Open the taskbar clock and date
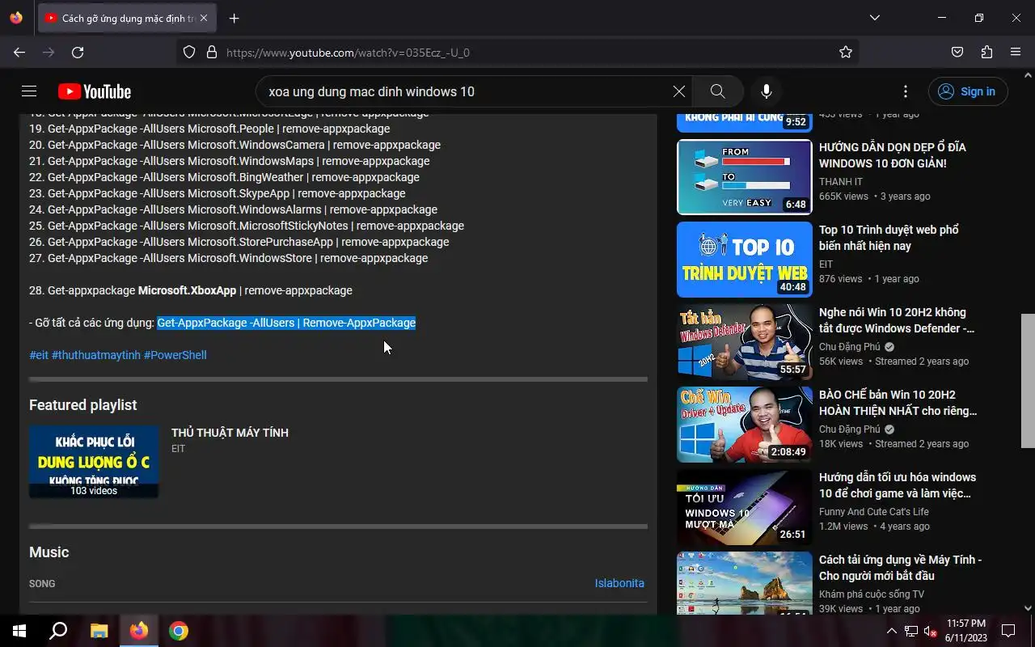Image resolution: width=1035 pixels, height=647 pixels. click(x=966, y=631)
